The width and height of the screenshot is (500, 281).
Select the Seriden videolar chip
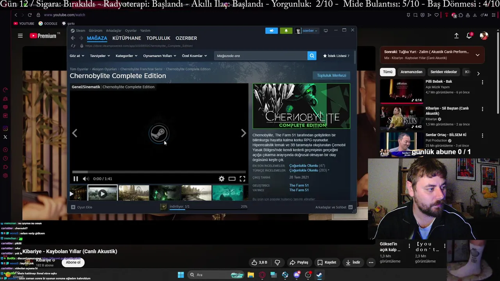(444, 72)
